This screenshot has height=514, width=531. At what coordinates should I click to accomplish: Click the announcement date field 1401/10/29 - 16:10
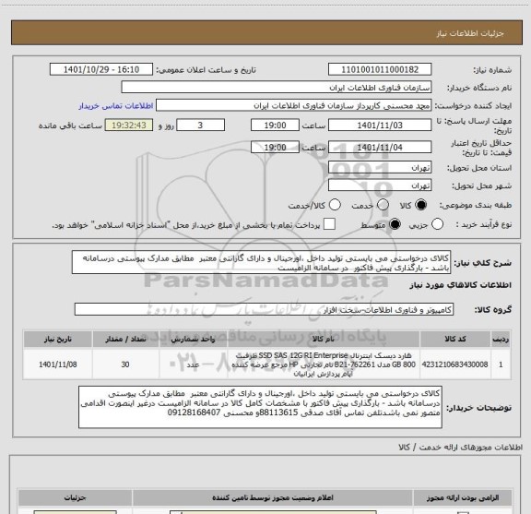101,69
